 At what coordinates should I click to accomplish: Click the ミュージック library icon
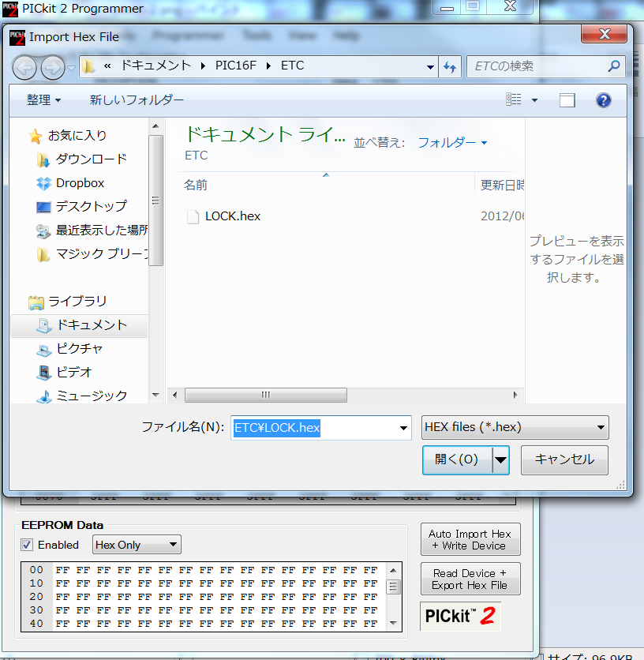click(x=43, y=396)
